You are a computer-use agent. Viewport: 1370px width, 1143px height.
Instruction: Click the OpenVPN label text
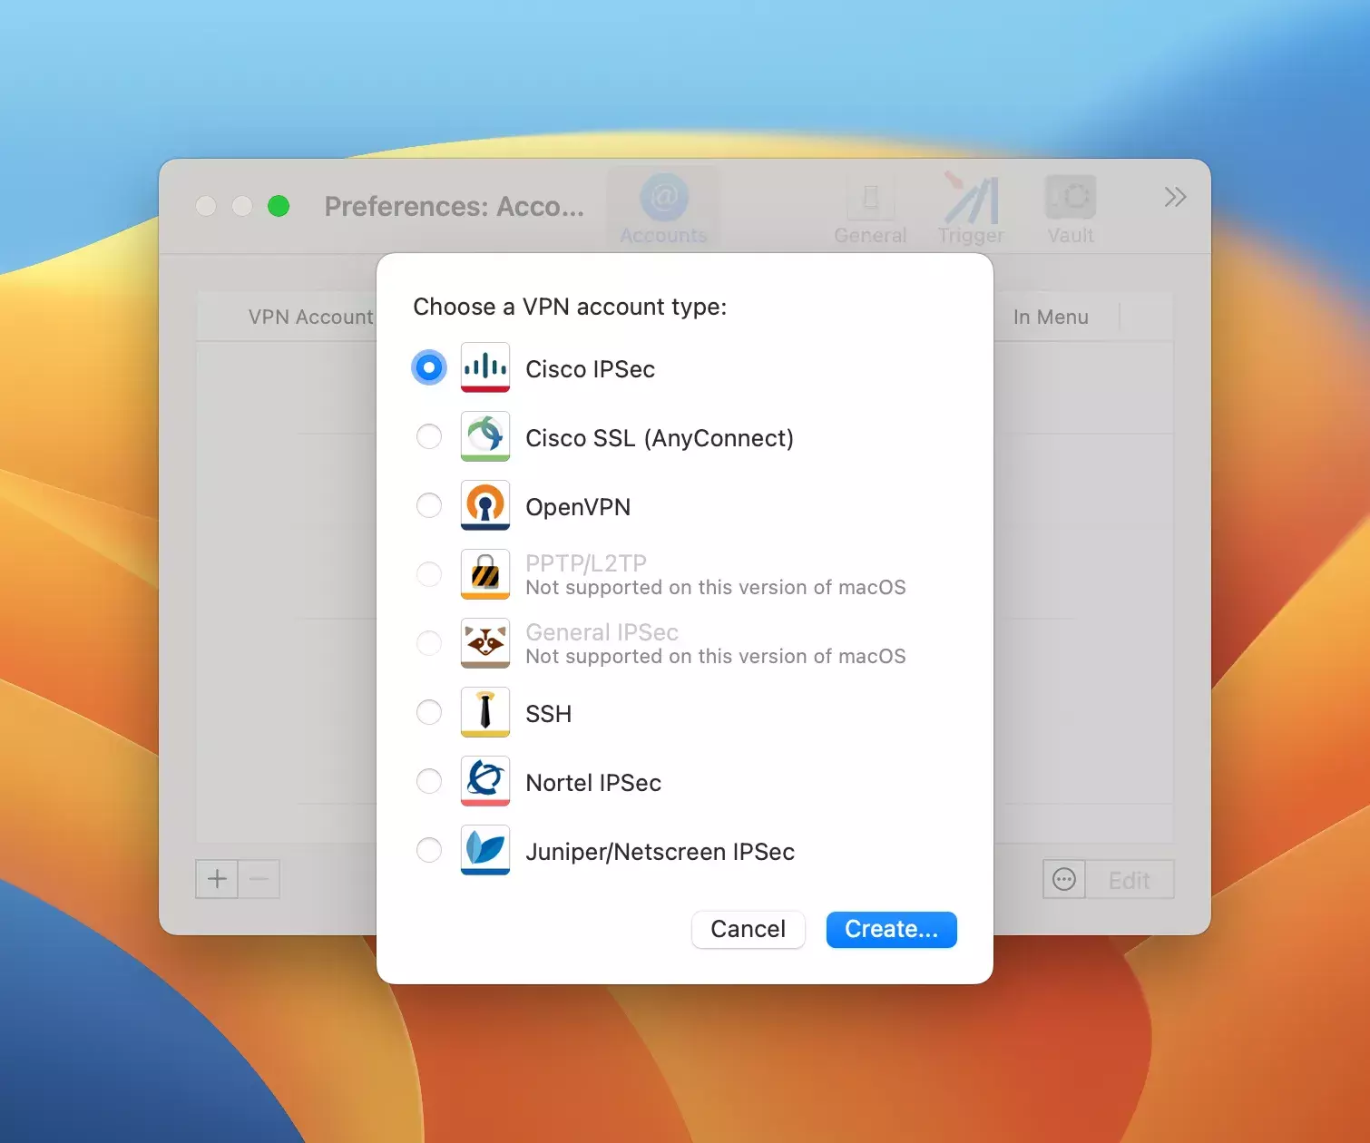(578, 507)
